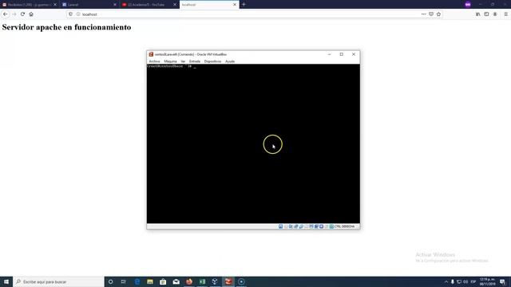Open Cortana from taskbar

110,281
